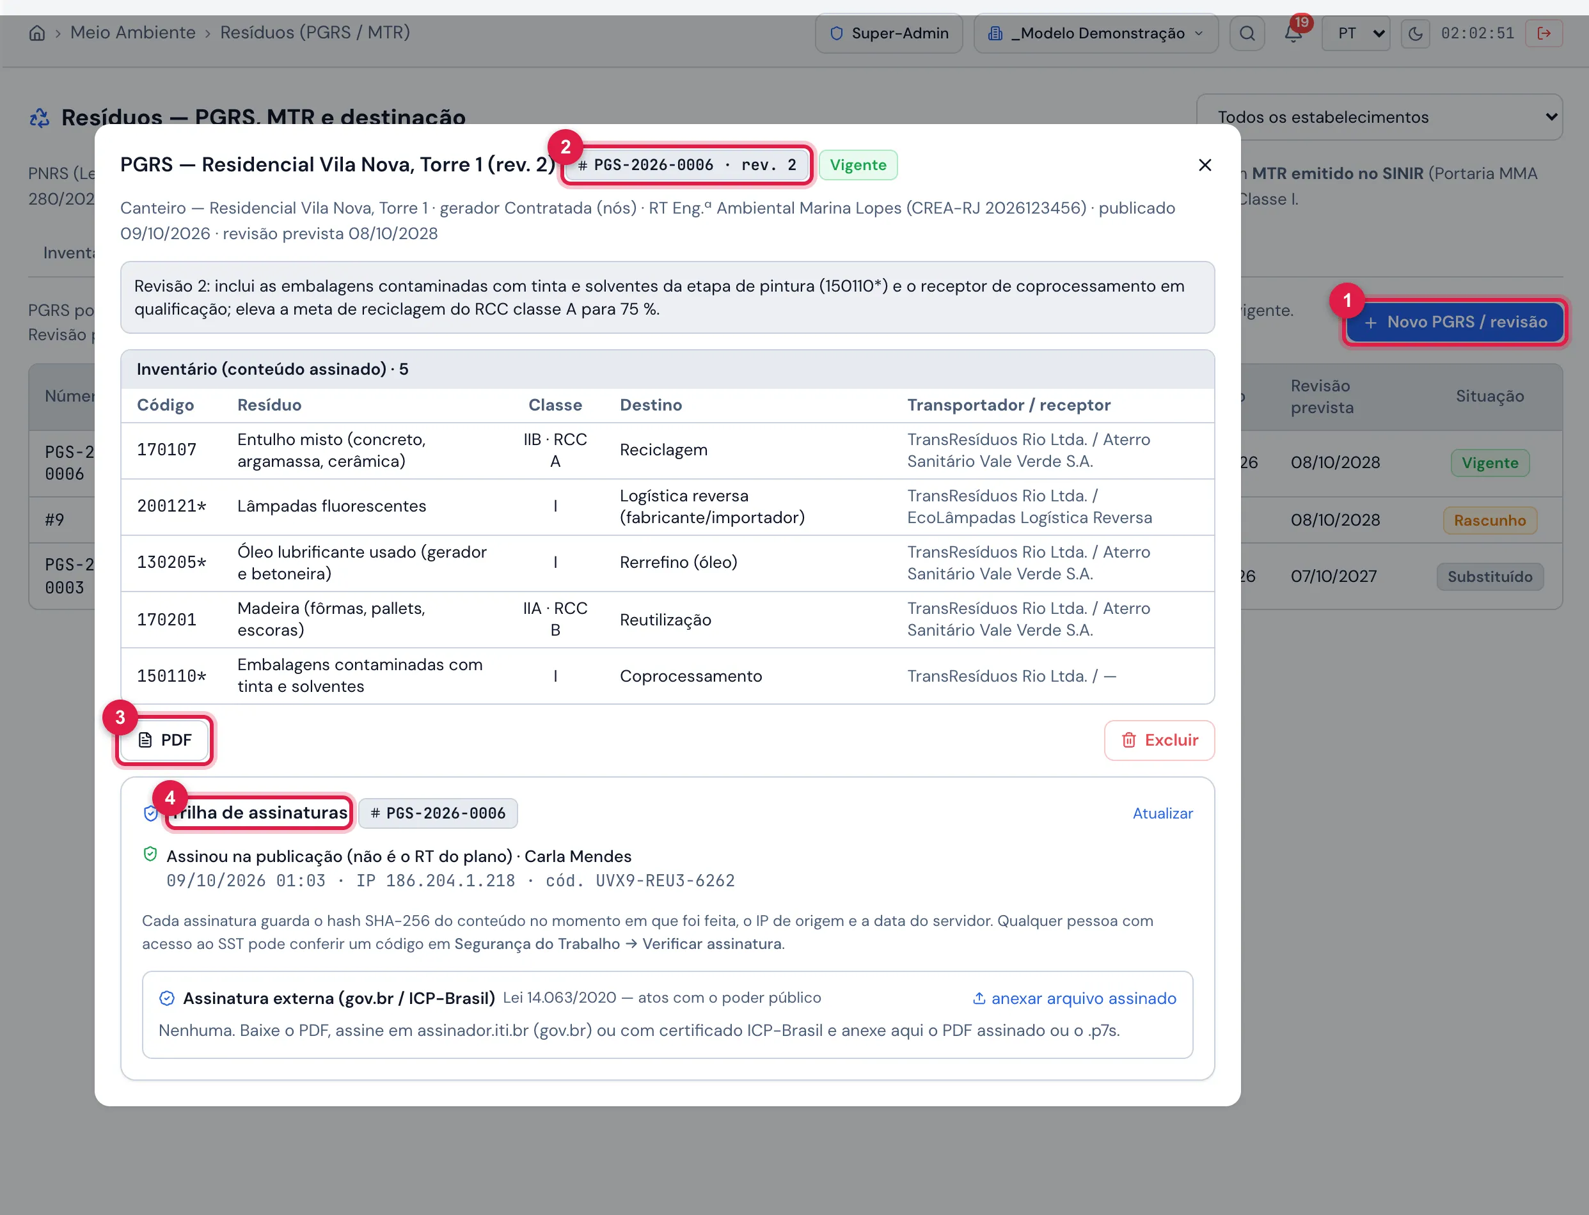Click the Assinatura externa check badge icon
Screen dimensions: 1589x1215
pyautogui.click(x=166, y=998)
